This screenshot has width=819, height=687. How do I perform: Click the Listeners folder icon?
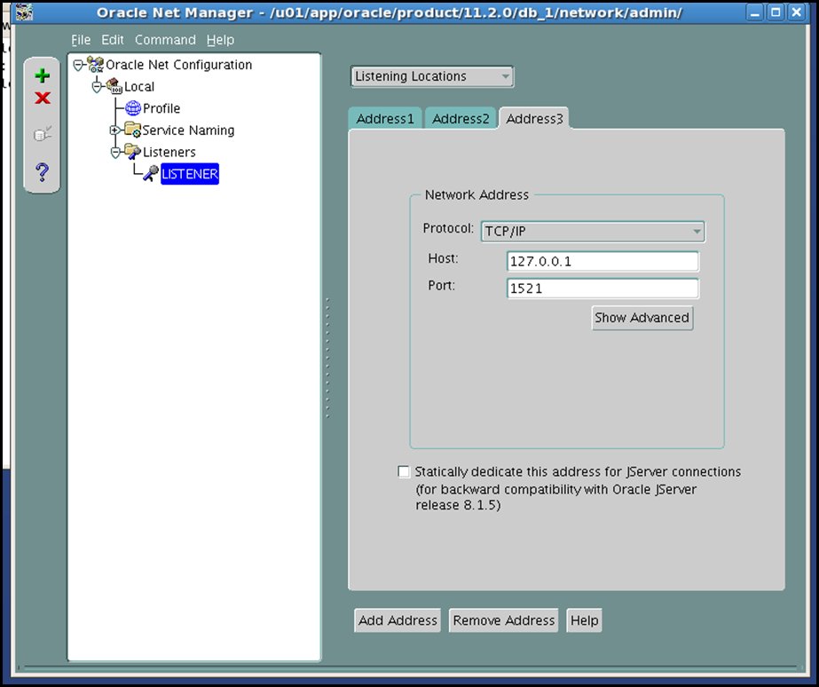pyautogui.click(x=133, y=152)
